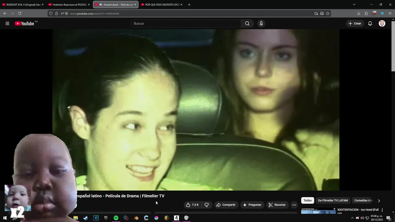The width and height of the screenshot is (395, 222).
Task: Click the video player to pause
Action: coord(196,110)
